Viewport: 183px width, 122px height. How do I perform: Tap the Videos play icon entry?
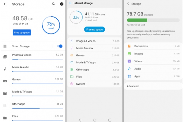click(129, 61)
